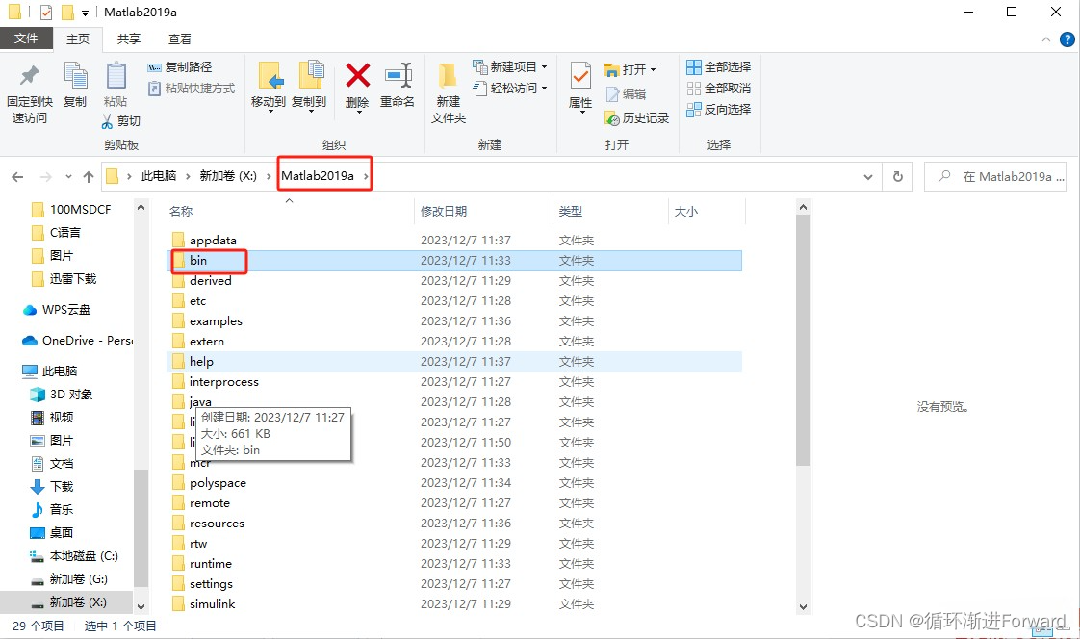Image resolution: width=1080 pixels, height=639 pixels.
Task: Open Easy access (轻松访问) dropdown
Action: pos(510,89)
